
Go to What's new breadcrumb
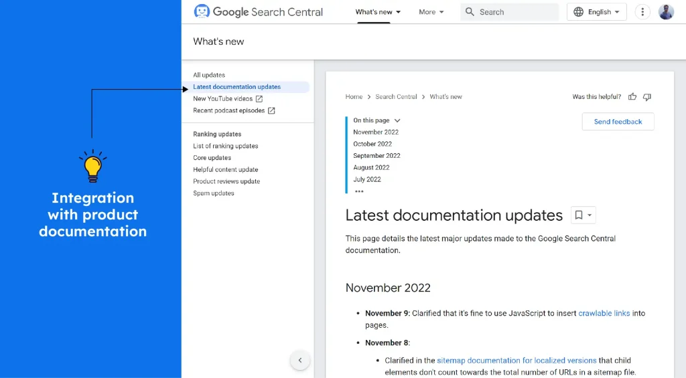pos(445,96)
